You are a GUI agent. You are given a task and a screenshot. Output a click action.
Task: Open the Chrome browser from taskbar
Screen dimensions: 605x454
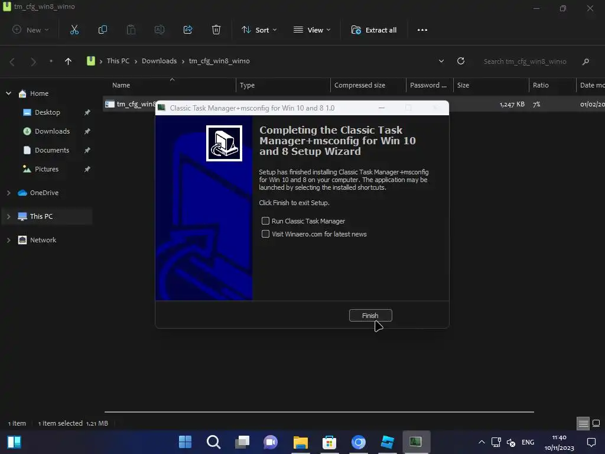(x=359, y=442)
